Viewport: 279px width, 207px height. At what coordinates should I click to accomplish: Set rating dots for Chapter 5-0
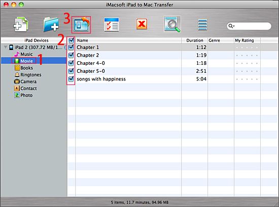247,71
